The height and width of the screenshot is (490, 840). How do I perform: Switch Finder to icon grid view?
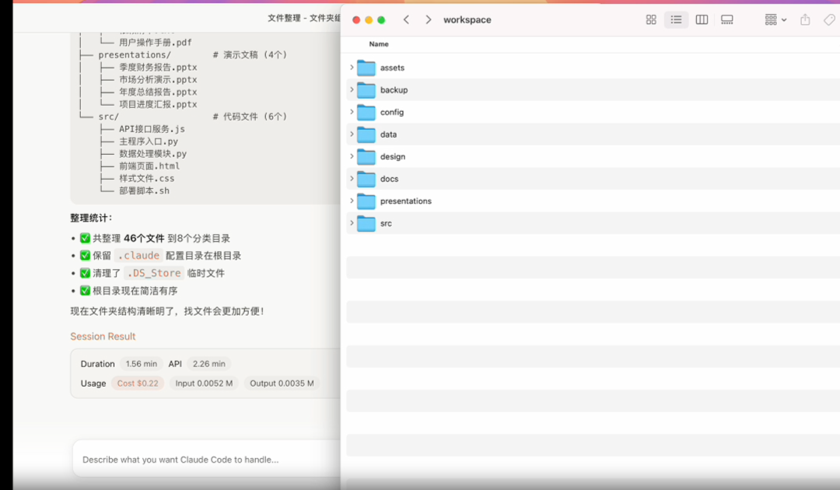(x=651, y=19)
